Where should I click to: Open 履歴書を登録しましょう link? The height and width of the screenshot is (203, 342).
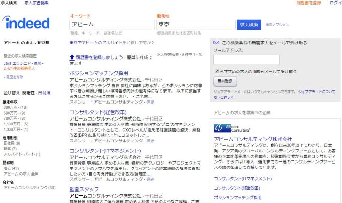(99, 57)
